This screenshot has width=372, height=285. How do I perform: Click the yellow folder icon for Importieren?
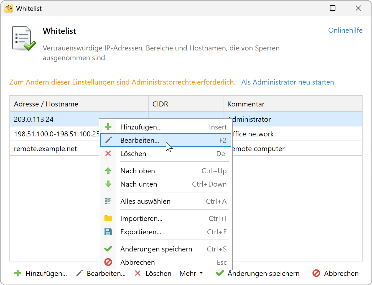click(108, 218)
